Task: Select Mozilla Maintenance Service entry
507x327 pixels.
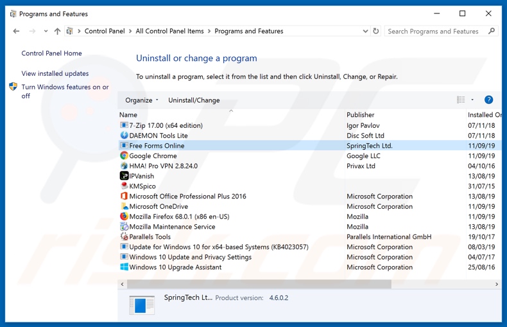Action: pos(172,227)
